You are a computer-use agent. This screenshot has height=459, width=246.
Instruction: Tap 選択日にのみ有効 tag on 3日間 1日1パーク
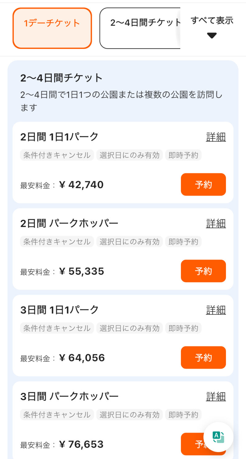click(x=129, y=328)
